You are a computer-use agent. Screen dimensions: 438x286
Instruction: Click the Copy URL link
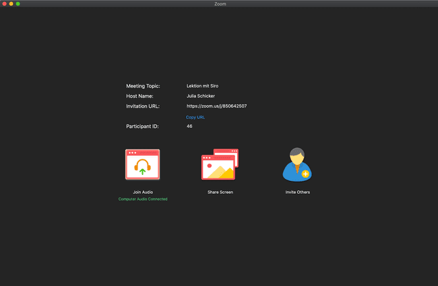[195, 117]
